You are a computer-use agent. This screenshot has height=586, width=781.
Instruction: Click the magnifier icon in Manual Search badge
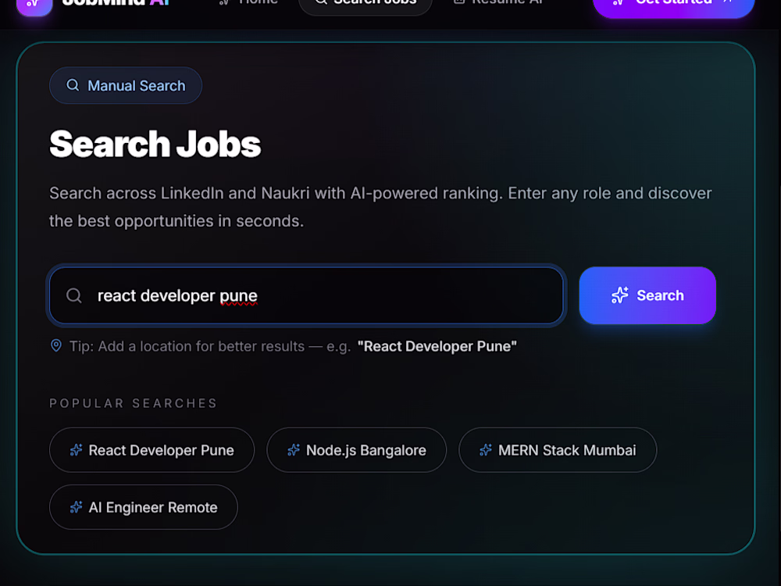point(73,85)
